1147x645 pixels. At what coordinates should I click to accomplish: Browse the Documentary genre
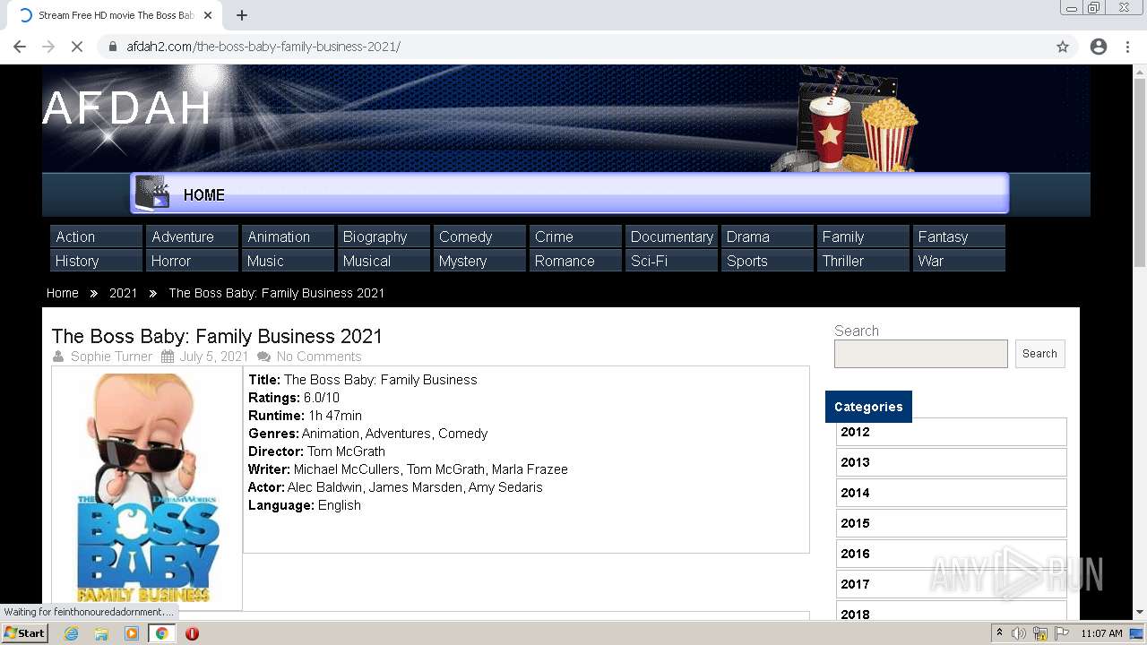672,236
